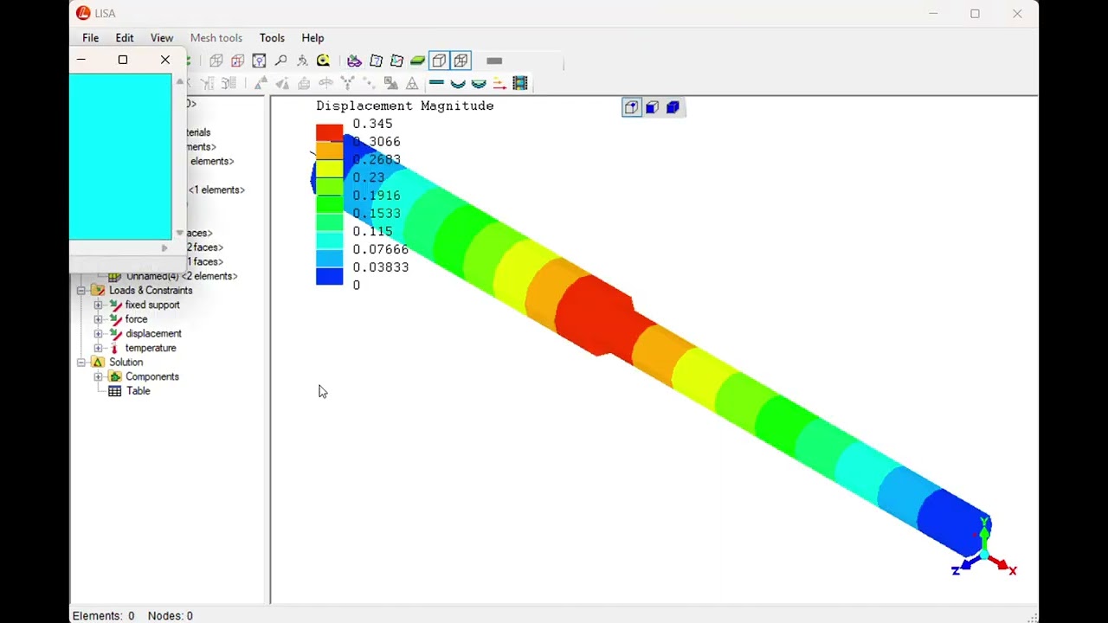Click the scroll up arrow in small overlay window
This screenshot has height=623, width=1108.
click(x=180, y=81)
